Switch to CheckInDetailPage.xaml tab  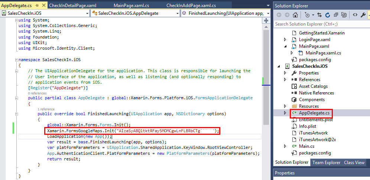[73, 6]
